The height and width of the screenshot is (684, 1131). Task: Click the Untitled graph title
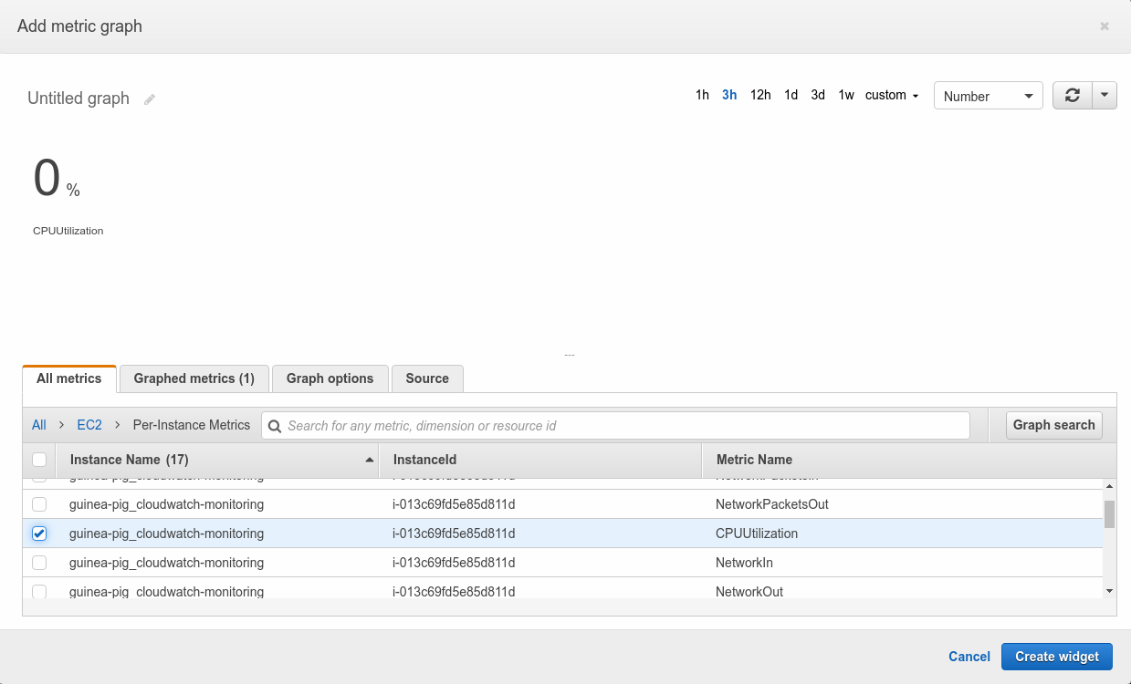(79, 98)
